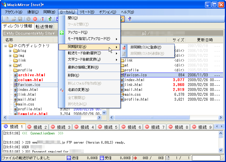This screenshot has height=162, width=226.
Task: Expand the blog folder in local tree
Action: pos(10,51)
